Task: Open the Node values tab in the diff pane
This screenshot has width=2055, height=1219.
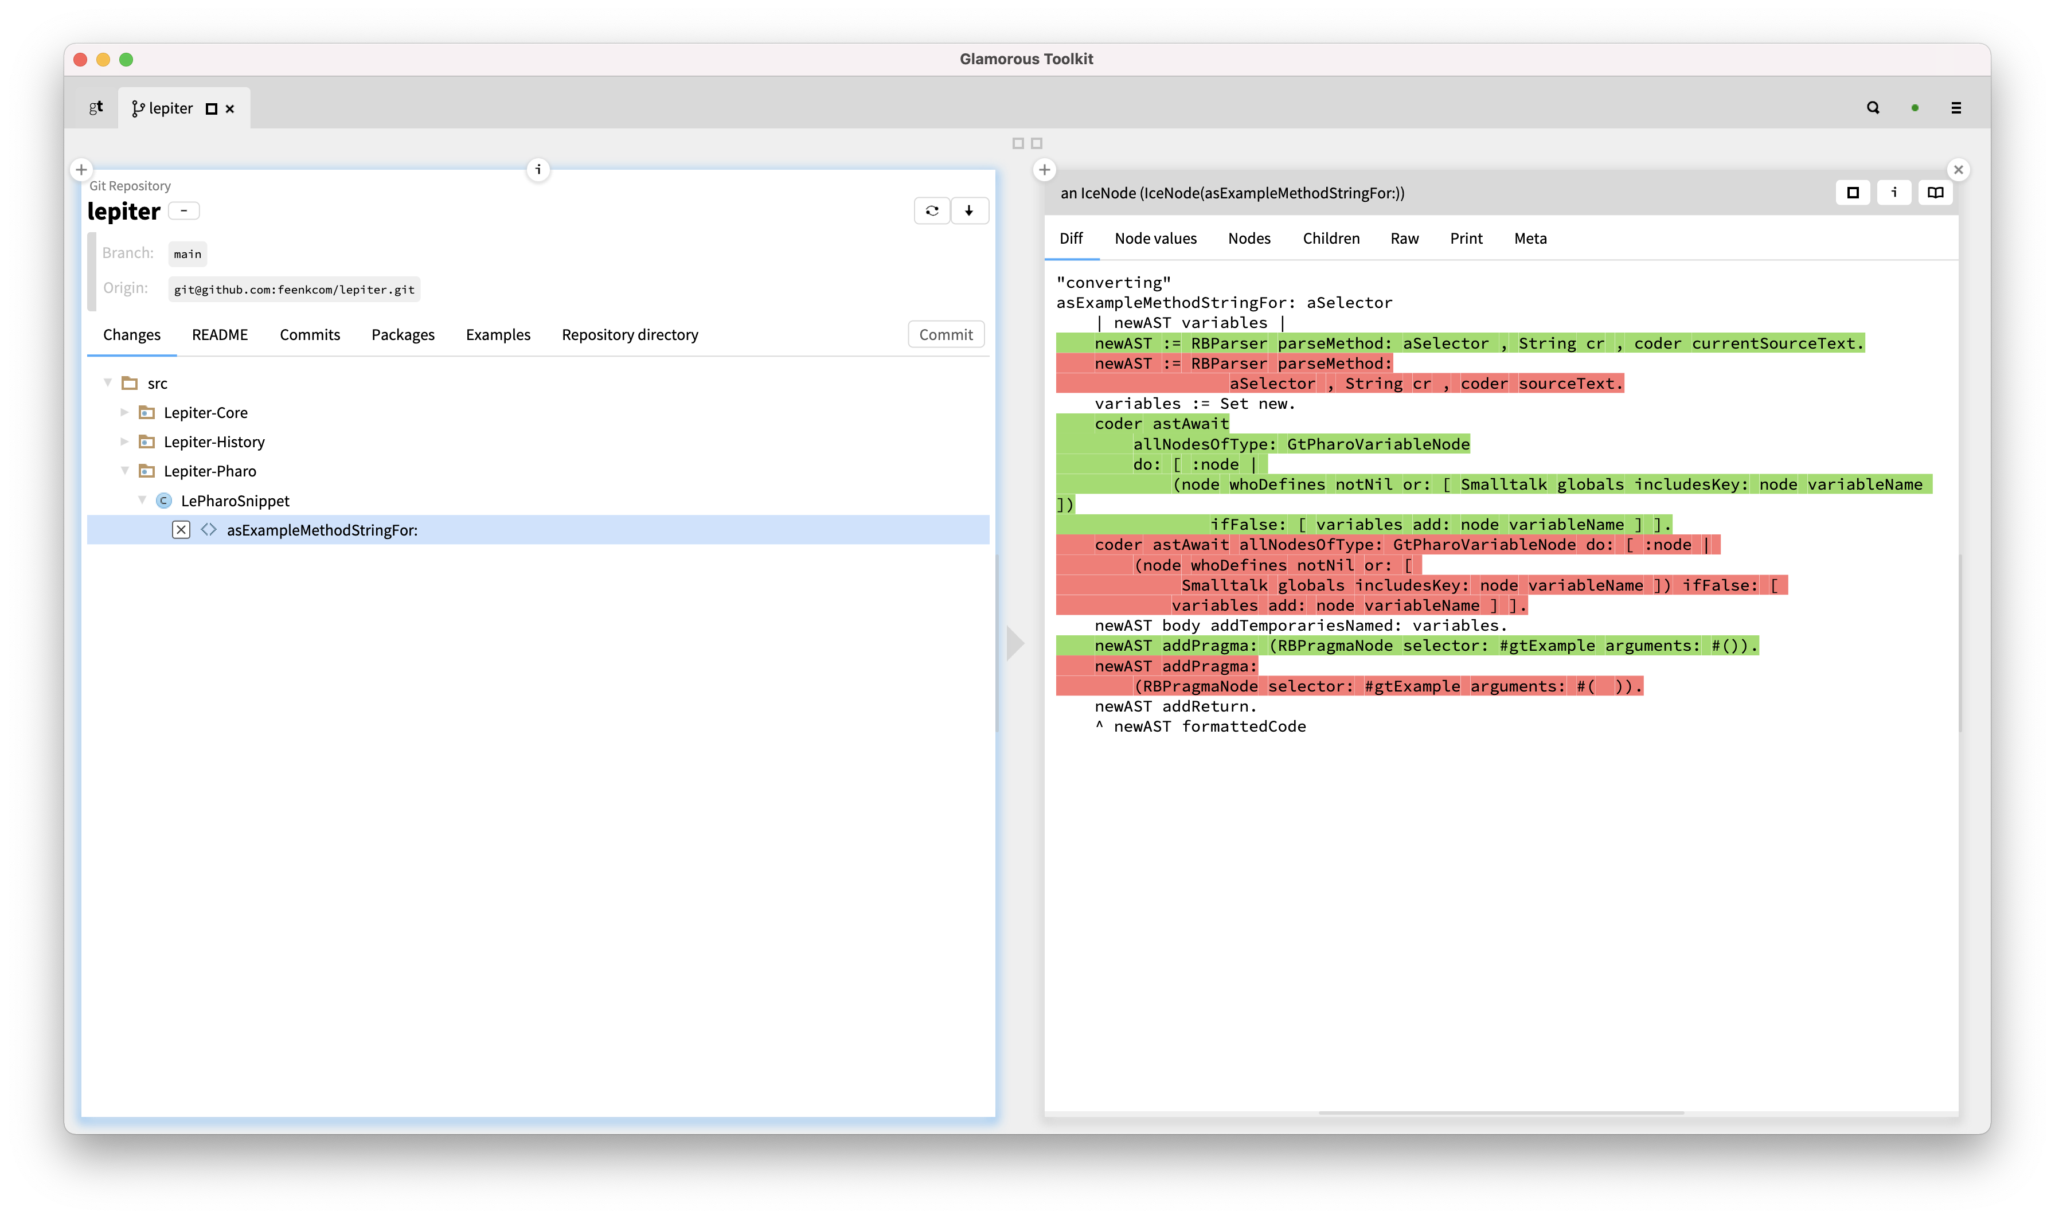Action: pyautogui.click(x=1155, y=238)
